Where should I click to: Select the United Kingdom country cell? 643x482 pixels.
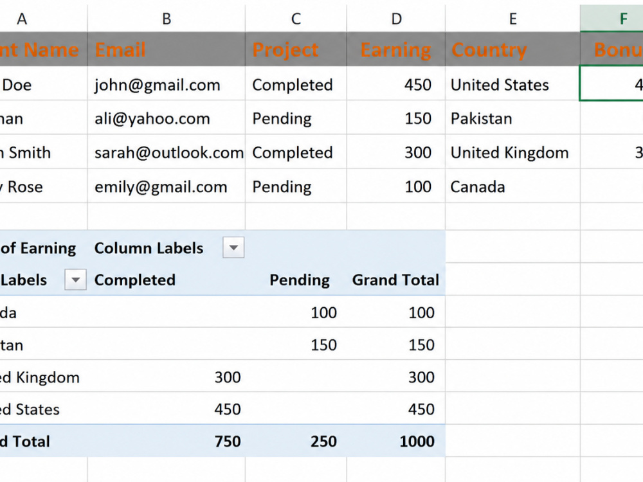tap(513, 152)
